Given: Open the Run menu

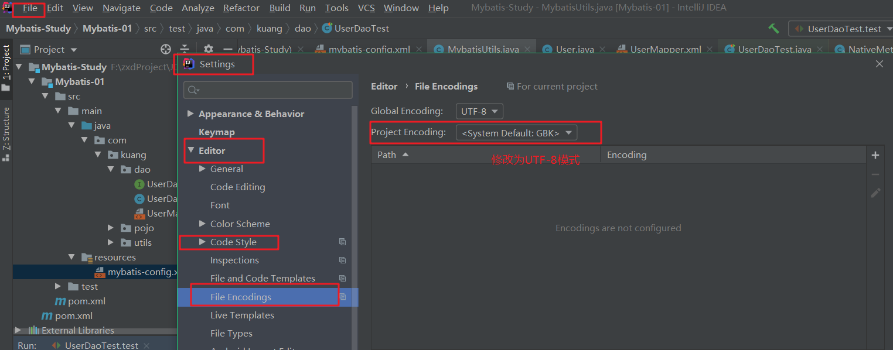Looking at the screenshot, I should coord(308,8).
